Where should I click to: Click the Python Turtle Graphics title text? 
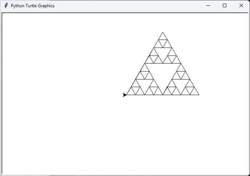[x=33, y=6]
